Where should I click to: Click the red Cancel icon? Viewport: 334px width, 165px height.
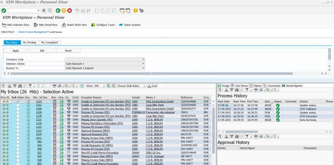[x=70, y=11]
